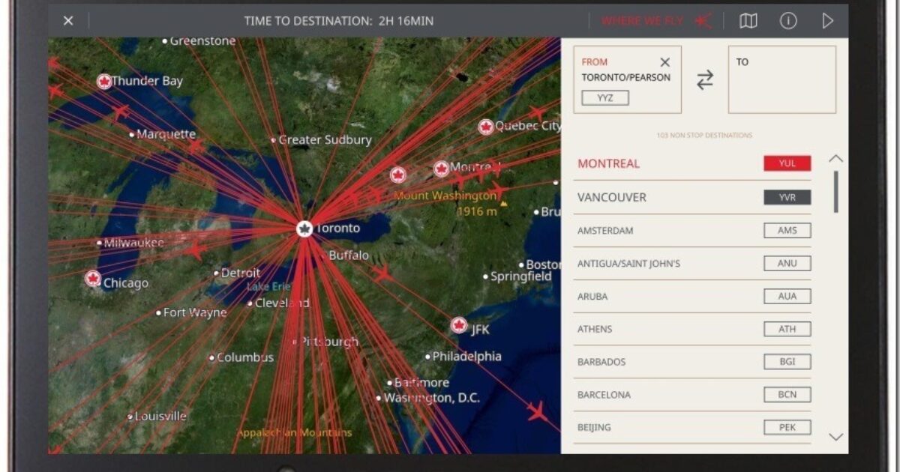Click the YYZ airport code button
This screenshot has width=900, height=472.
604,97
